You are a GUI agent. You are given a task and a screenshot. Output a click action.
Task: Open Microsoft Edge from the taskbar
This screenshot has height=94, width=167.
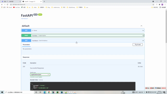tap(45, 92)
